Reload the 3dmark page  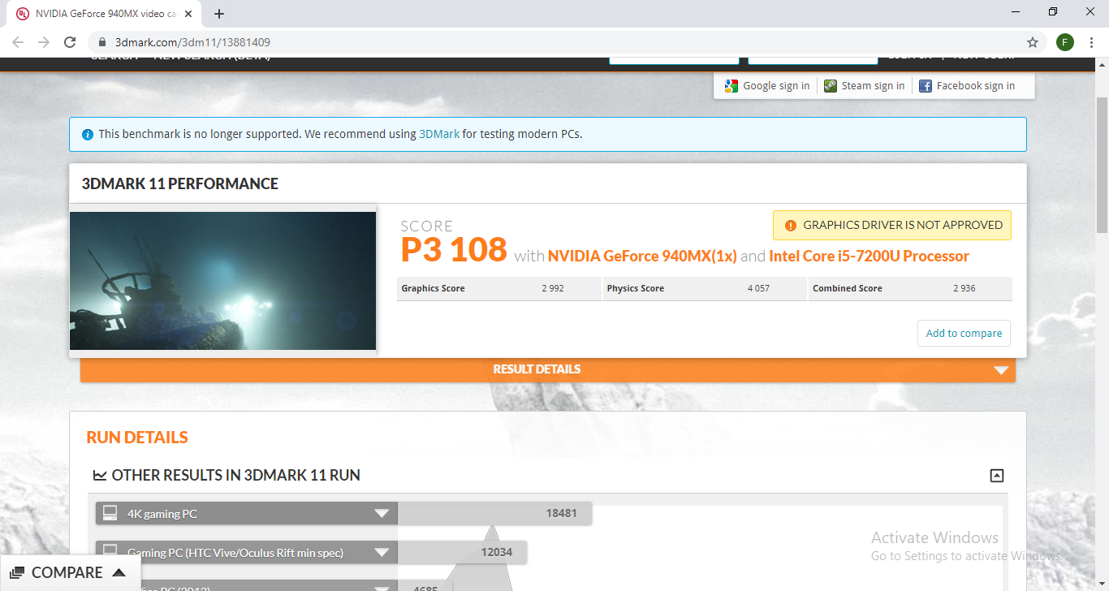(71, 42)
